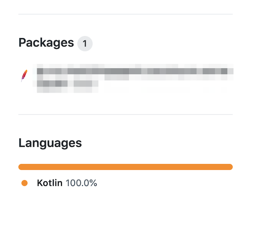The width and height of the screenshot is (258, 229).
Task: Click the second line of the blurred package name
Action: pos(68,85)
